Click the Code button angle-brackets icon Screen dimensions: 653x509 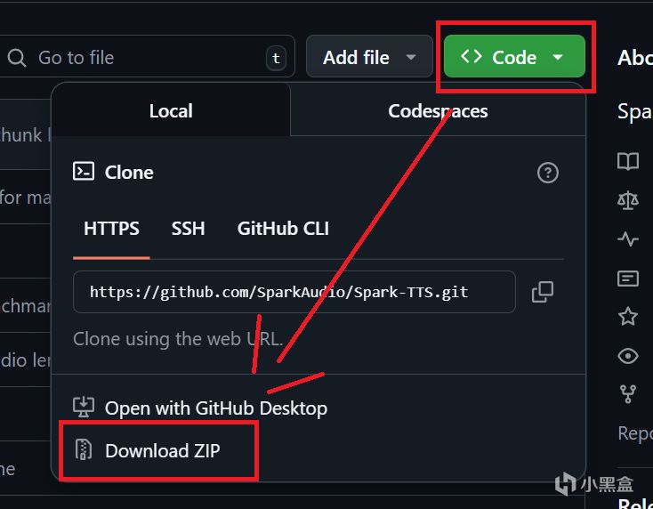pos(471,56)
